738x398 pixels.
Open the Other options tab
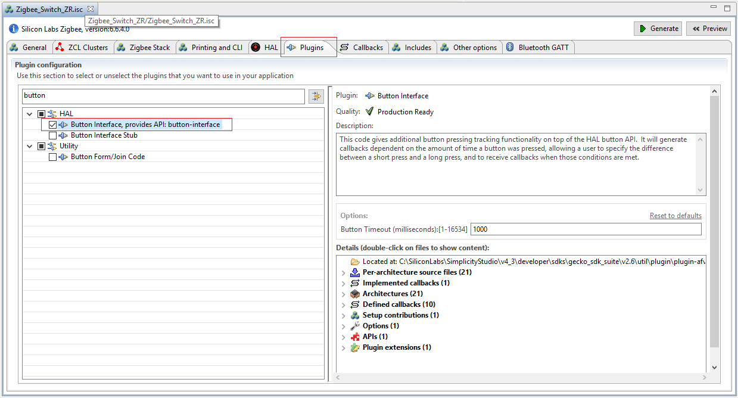[x=469, y=48]
